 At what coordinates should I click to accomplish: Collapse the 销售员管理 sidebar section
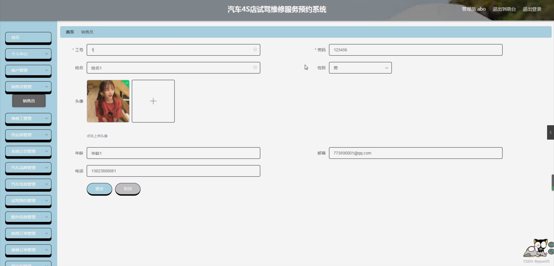28,87
